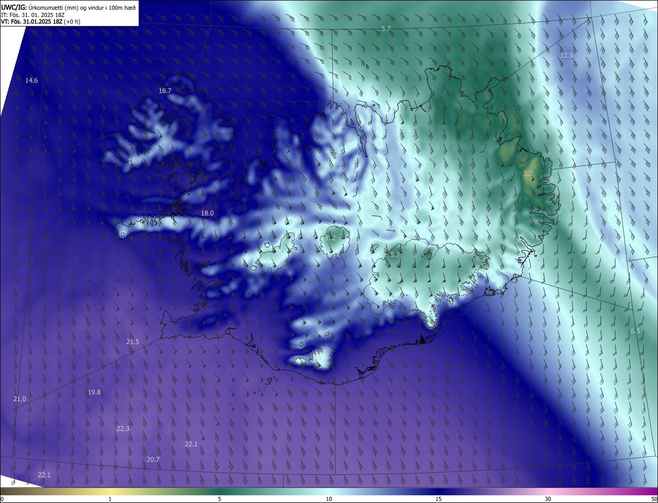Click the 0 tick on the color scale
Screen dimensions: 658x503
2,499
